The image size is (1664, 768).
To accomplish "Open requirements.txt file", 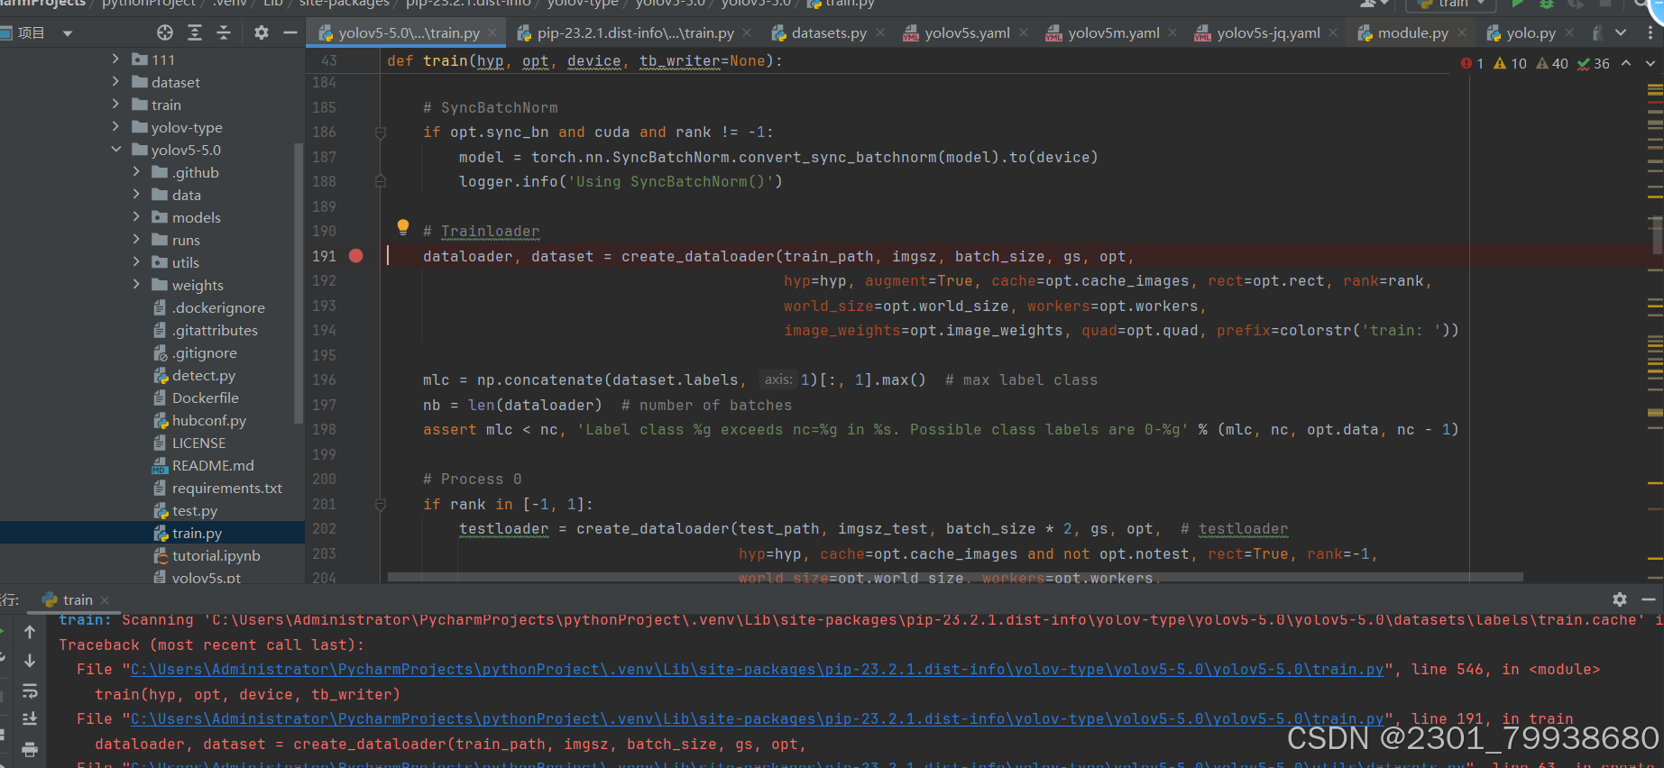I will pyautogui.click(x=227, y=488).
